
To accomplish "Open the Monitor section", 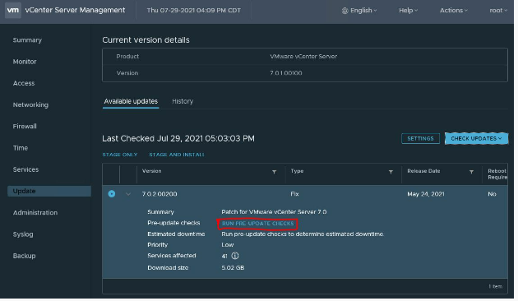I will coord(25,62).
